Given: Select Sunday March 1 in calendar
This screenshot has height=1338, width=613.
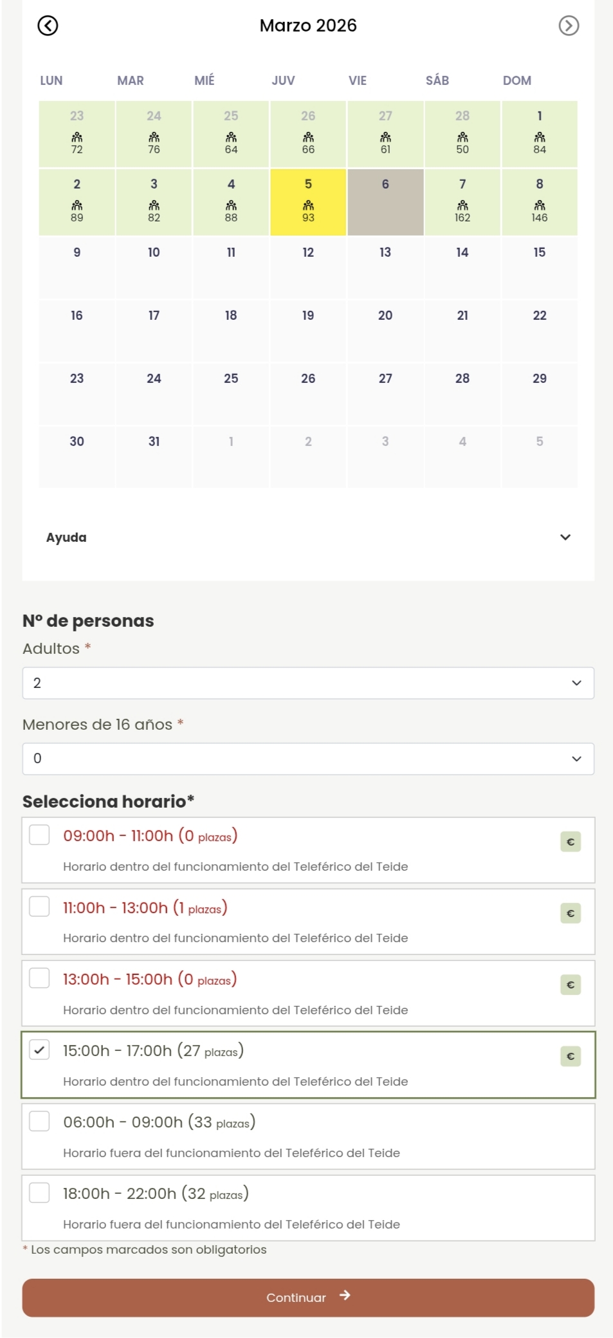Looking at the screenshot, I should click(540, 133).
